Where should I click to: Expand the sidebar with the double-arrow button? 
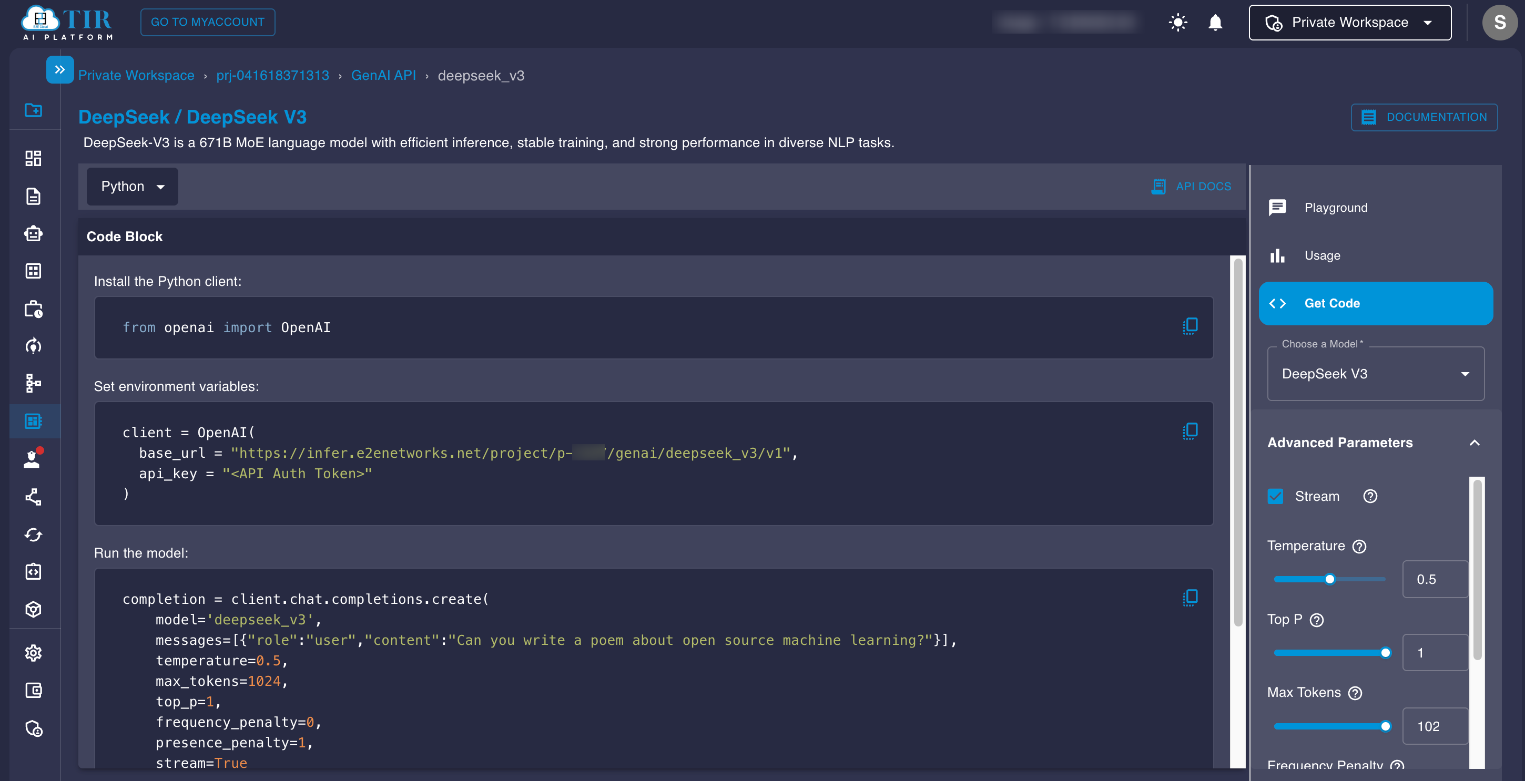click(x=60, y=69)
